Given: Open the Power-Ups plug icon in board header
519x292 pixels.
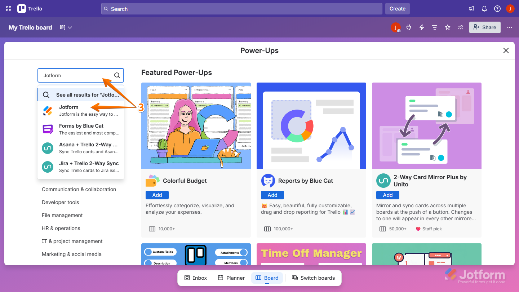Looking at the screenshot, I should [x=408, y=27].
